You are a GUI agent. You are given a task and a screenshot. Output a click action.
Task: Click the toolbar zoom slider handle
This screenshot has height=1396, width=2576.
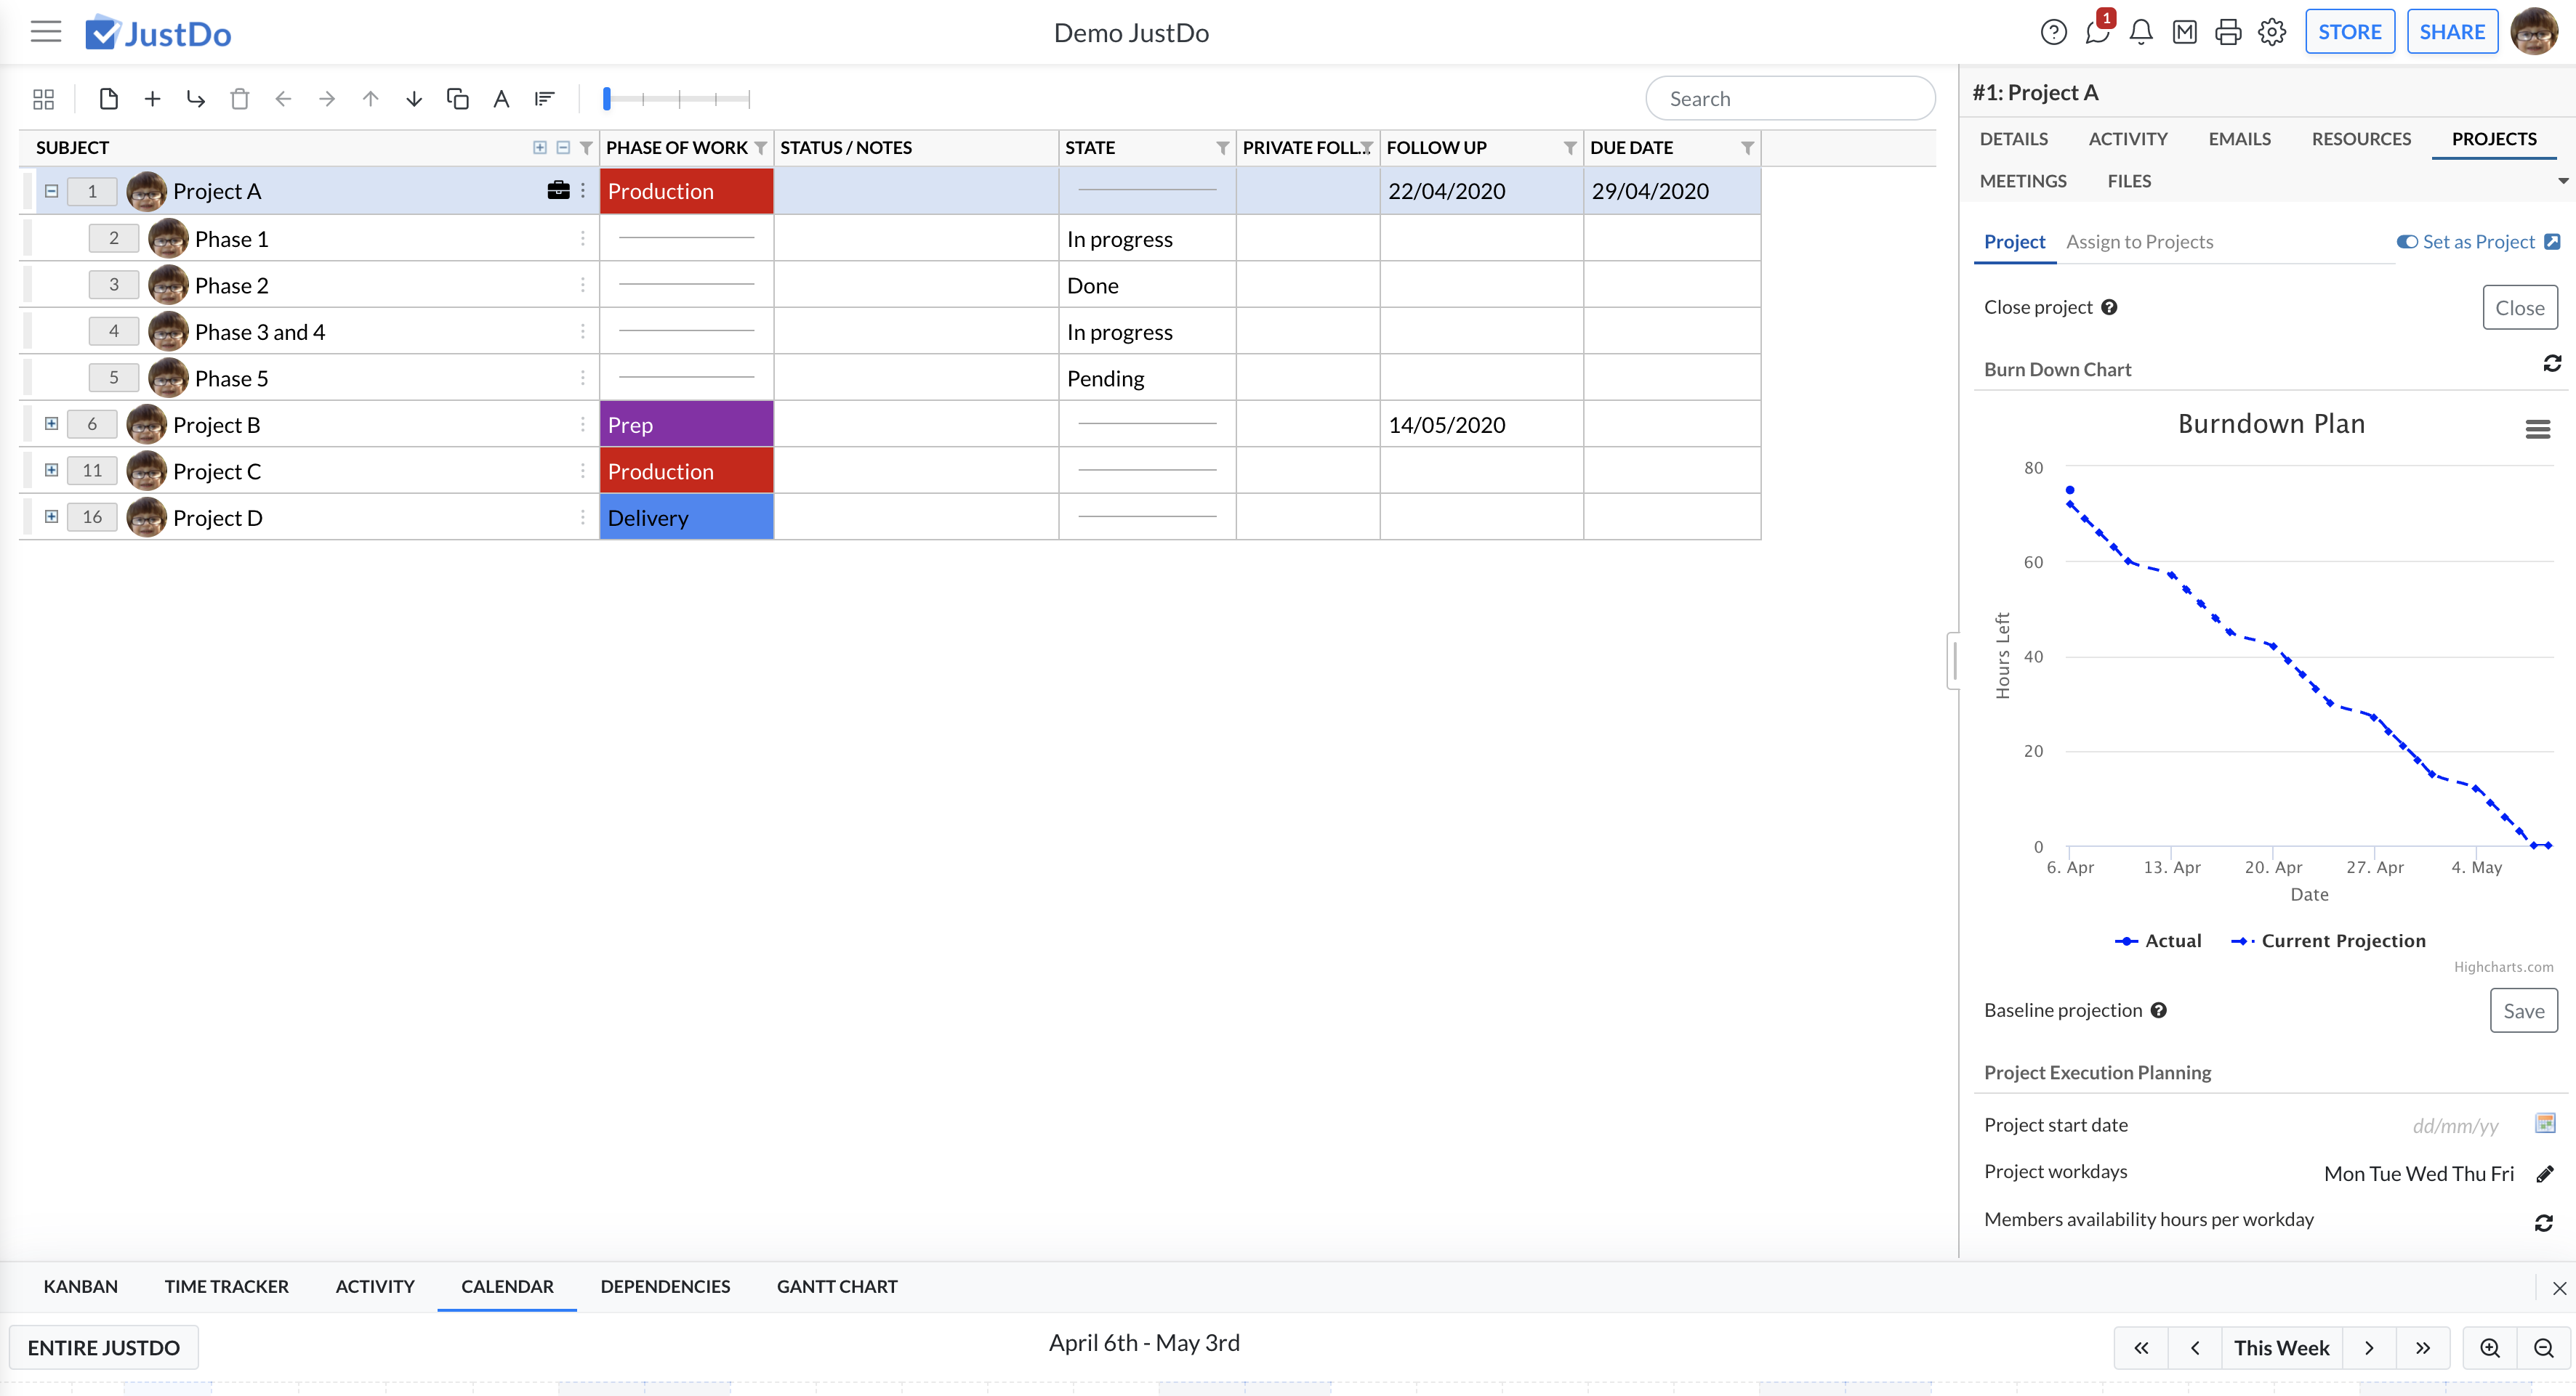pyautogui.click(x=607, y=99)
